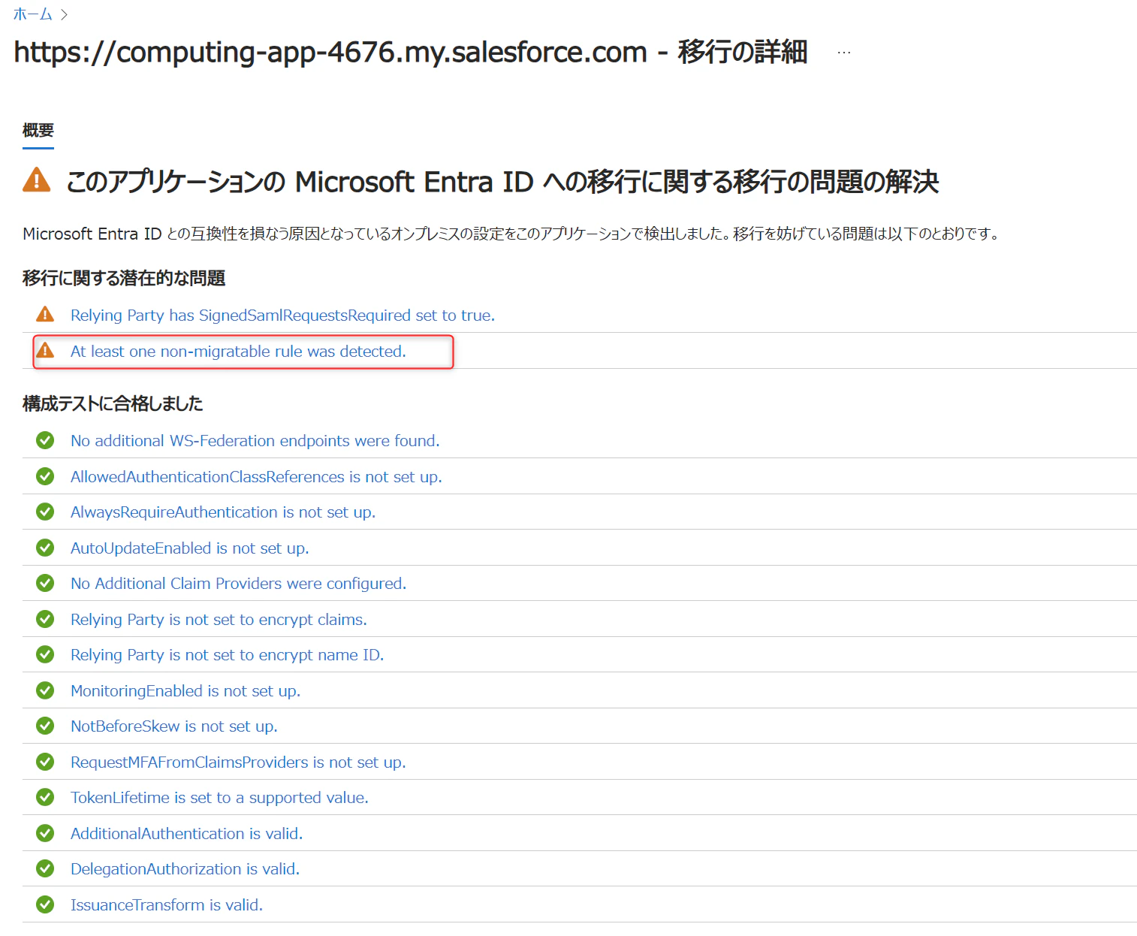Viewport: 1137px width, 936px height.
Task: Click green check for AllowedAuthenticationClassReferences row
Action: point(45,476)
